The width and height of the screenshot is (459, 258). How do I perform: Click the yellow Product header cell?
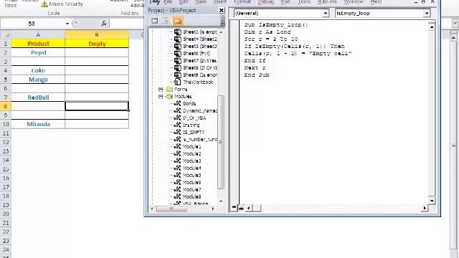pos(38,44)
